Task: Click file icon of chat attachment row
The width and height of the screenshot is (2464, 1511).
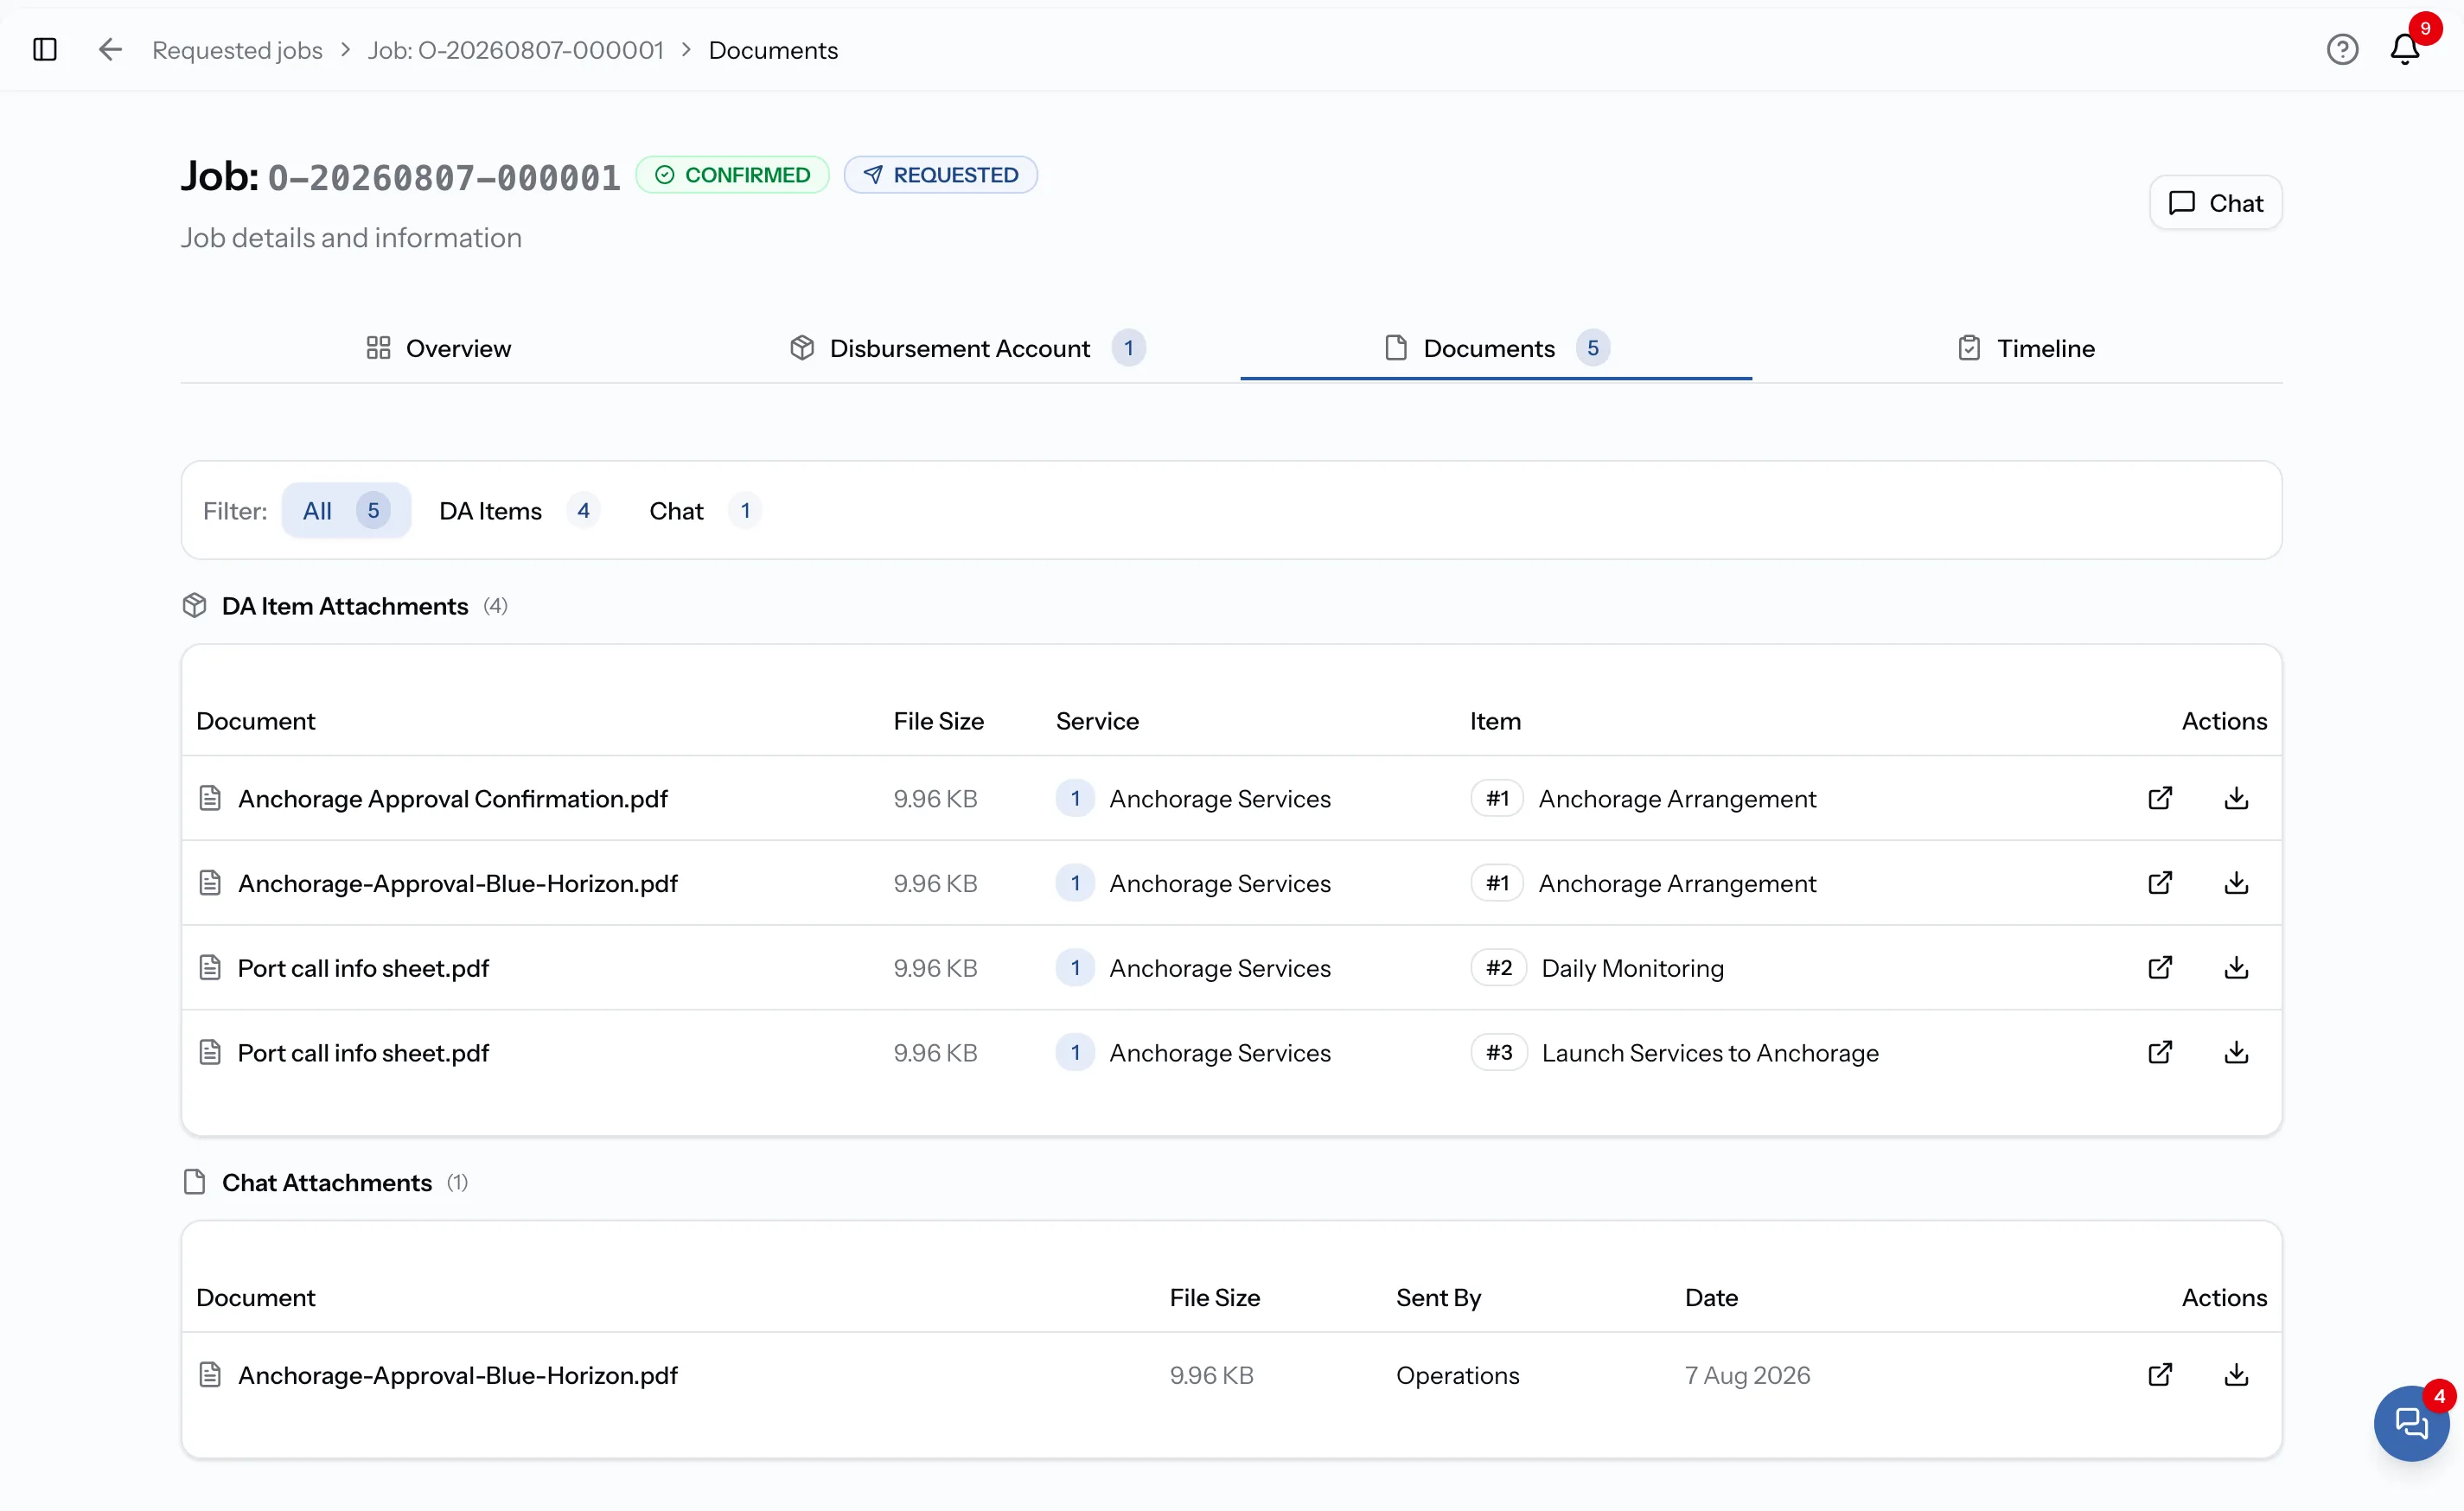Action: point(210,1374)
